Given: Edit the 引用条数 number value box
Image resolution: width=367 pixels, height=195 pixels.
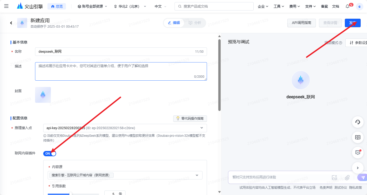Looking at the screenshot, I should (x=115, y=193).
